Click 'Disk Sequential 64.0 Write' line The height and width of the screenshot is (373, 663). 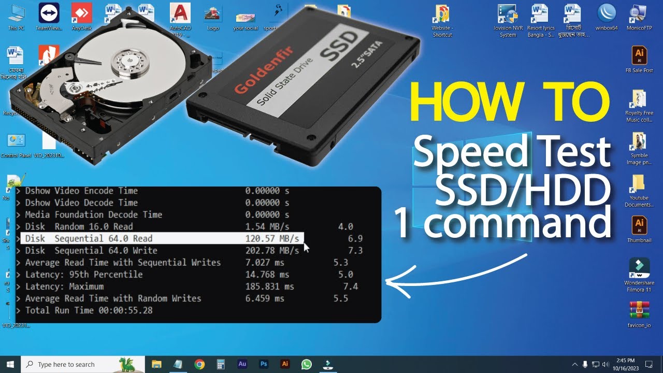pos(91,250)
